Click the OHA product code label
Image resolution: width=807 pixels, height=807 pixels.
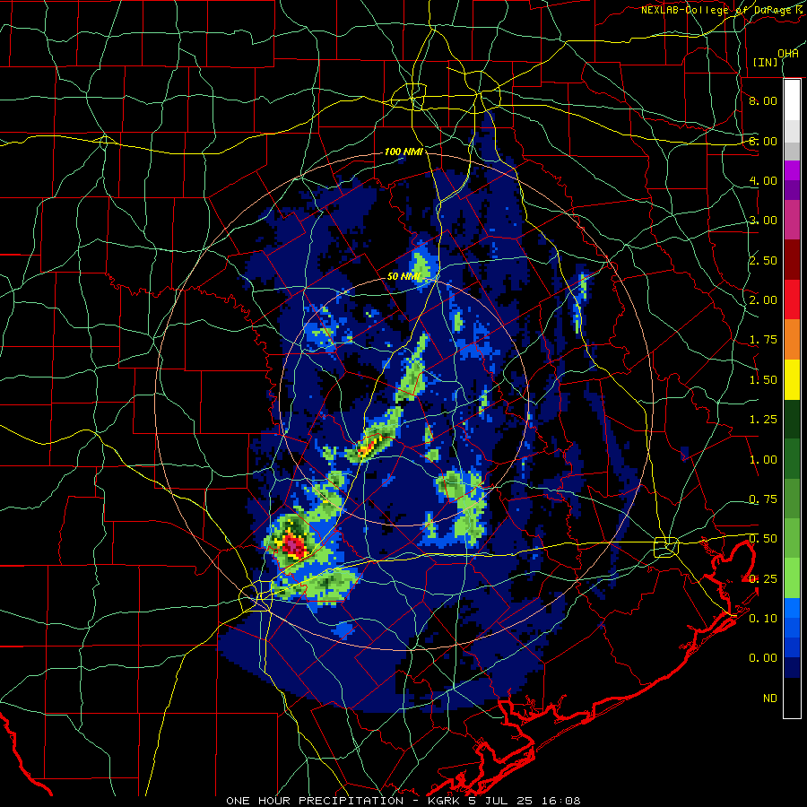pyautogui.click(x=788, y=53)
